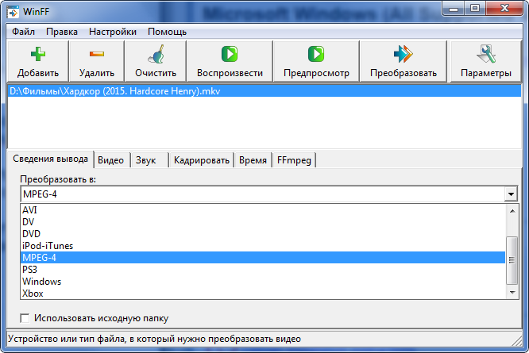Click the format list scroll up arrow

pos(512,211)
